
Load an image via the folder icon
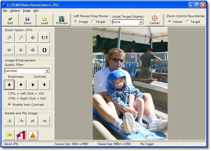click(x=44, y=20)
